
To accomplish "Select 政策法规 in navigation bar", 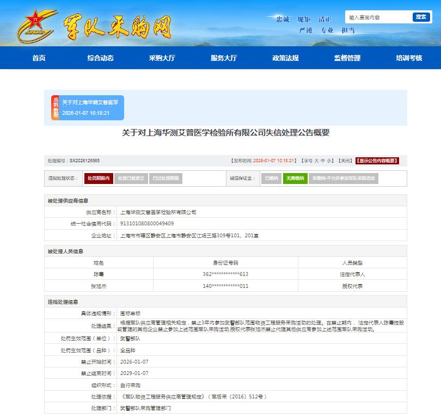I will (285, 58).
